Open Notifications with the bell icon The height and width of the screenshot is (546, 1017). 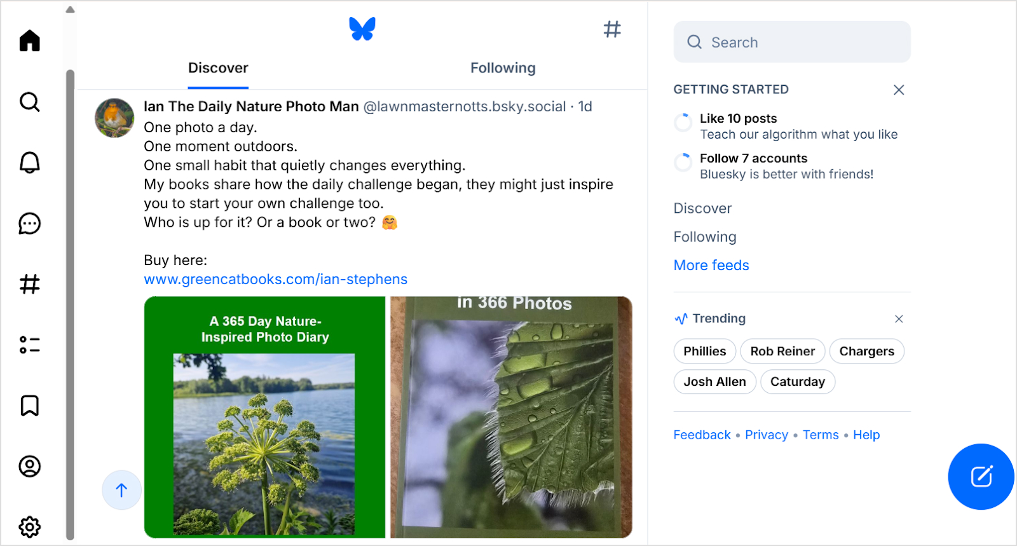click(x=29, y=162)
